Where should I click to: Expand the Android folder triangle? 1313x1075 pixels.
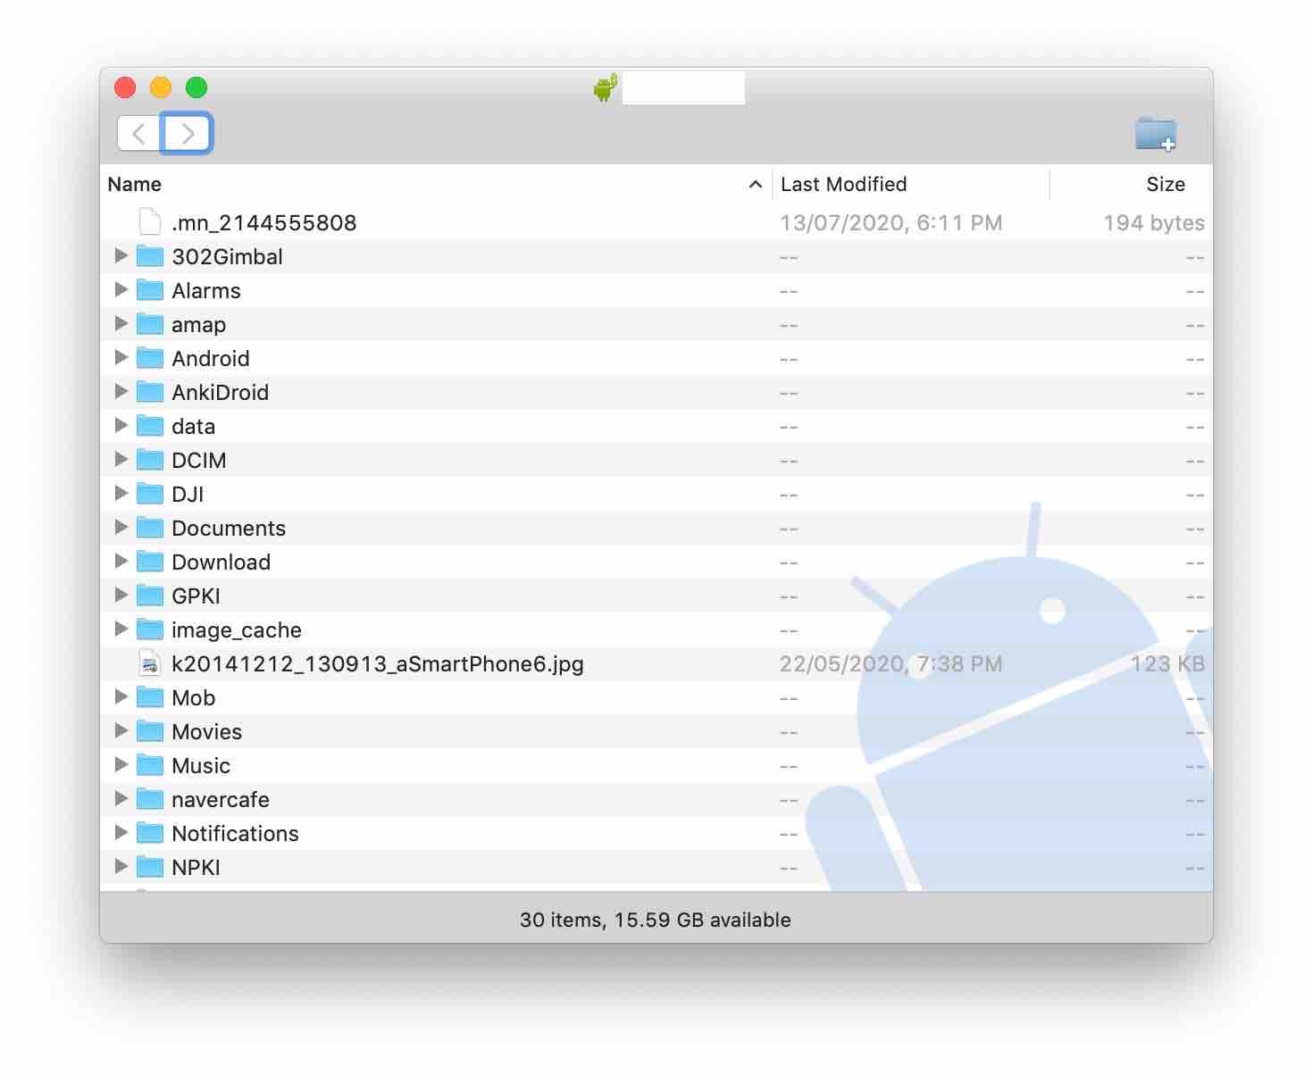click(121, 358)
